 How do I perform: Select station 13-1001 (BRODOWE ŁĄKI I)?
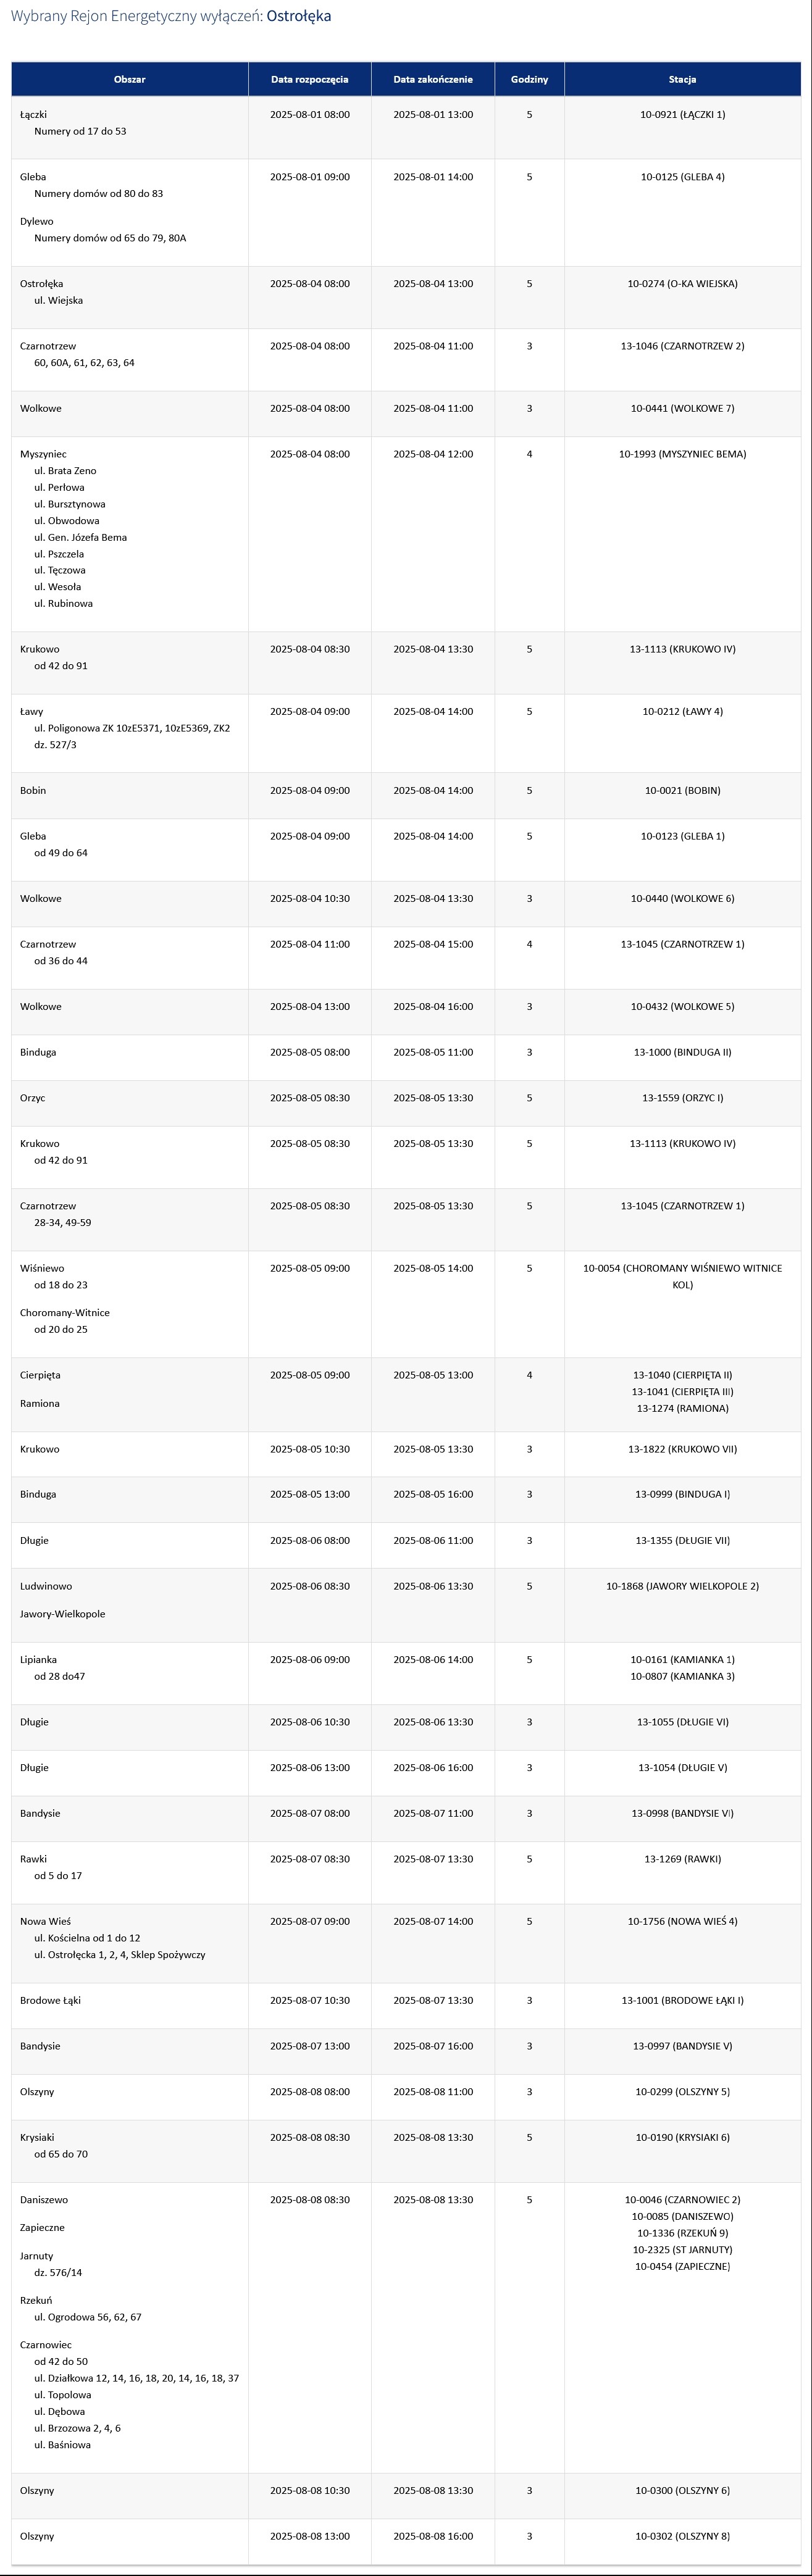(683, 2000)
